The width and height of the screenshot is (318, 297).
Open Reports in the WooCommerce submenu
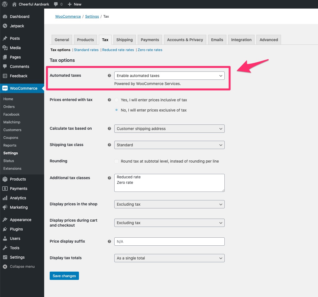[x=10, y=145]
